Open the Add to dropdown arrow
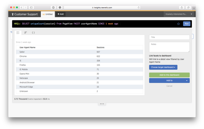The height and width of the screenshot is (129, 204). tap(187, 81)
